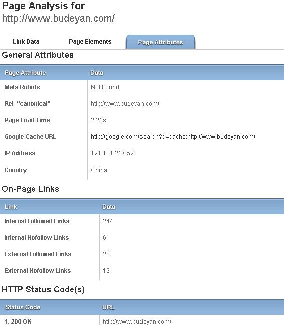Click the Country value China
This screenshot has width=284, height=325.
click(x=99, y=170)
